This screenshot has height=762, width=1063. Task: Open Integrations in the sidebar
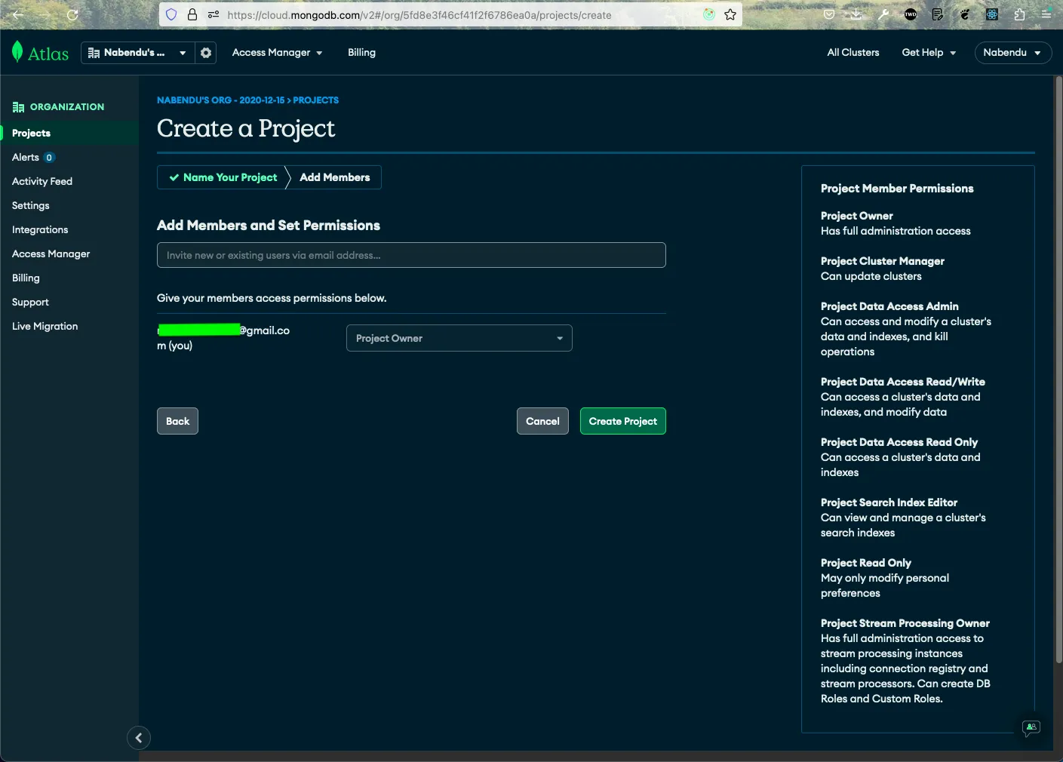40,230
